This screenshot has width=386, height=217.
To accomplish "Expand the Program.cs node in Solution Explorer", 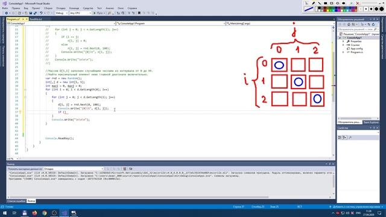I will click(343, 52).
